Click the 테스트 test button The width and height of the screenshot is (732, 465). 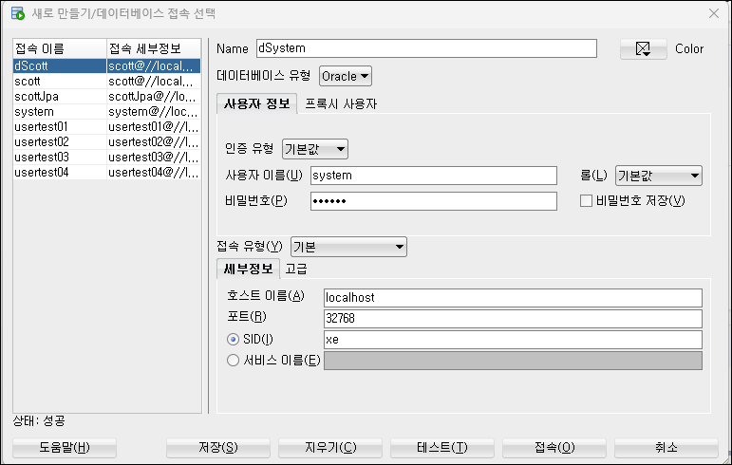442,448
